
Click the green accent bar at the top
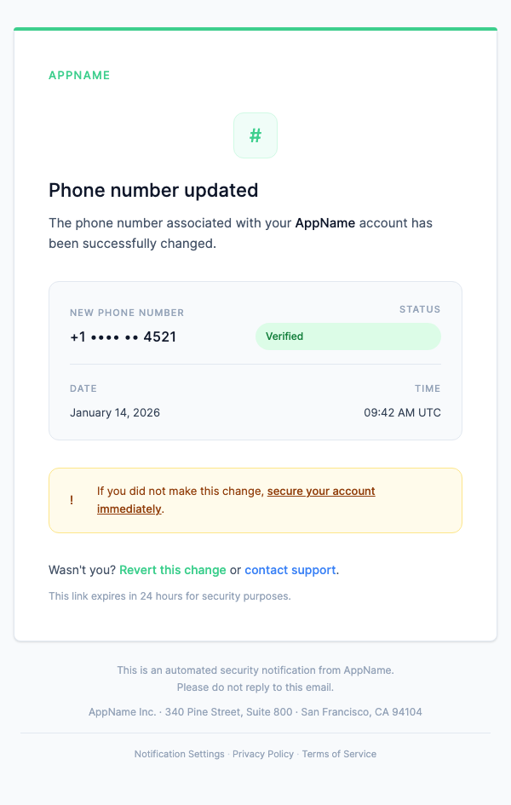tap(255, 26)
